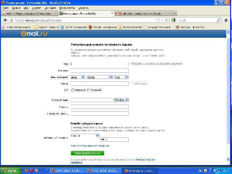Open the Закладки menu
Screen dimensions: 232x174
click(x=50, y=8)
